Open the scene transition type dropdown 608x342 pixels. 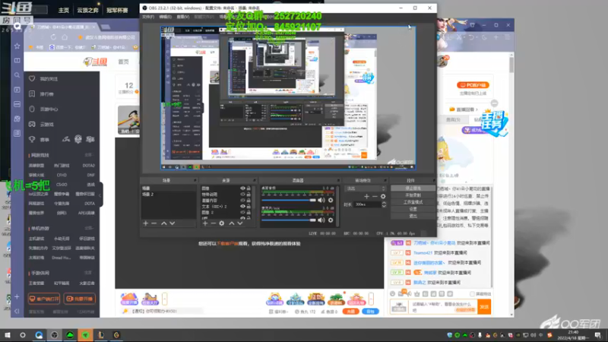[366, 188]
